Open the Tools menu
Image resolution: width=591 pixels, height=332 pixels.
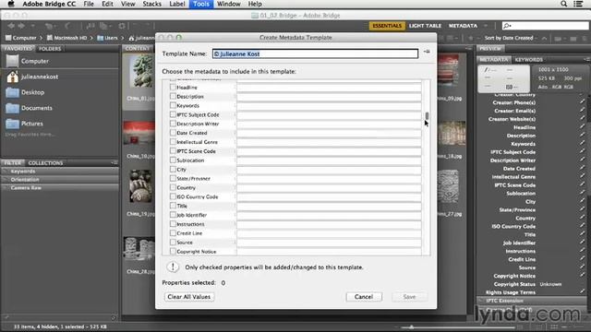(201, 4)
